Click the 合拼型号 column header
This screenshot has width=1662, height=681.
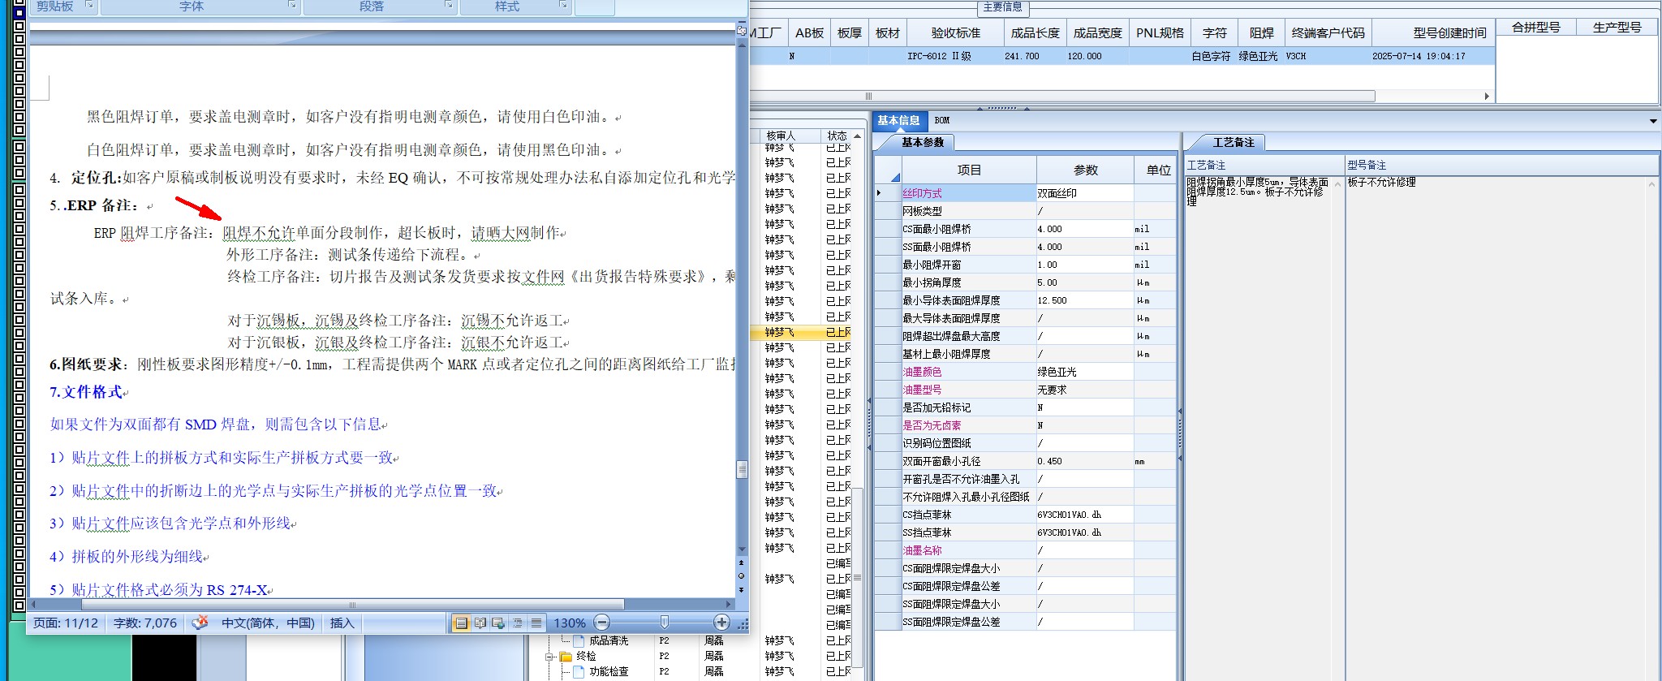[1536, 27]
